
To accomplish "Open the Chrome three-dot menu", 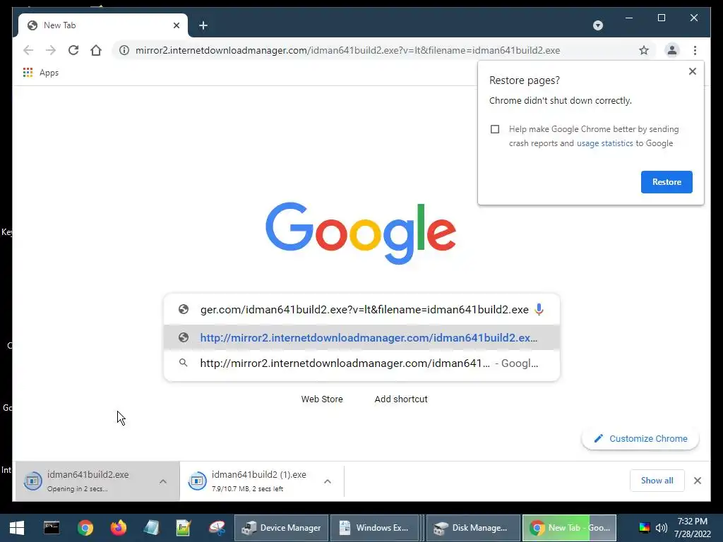I will pos(695,50).
